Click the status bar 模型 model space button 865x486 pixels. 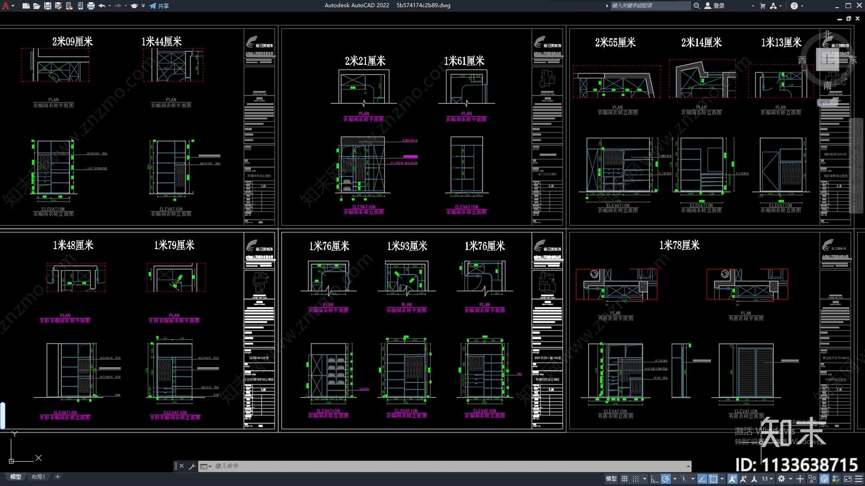(x=611, y=479)
